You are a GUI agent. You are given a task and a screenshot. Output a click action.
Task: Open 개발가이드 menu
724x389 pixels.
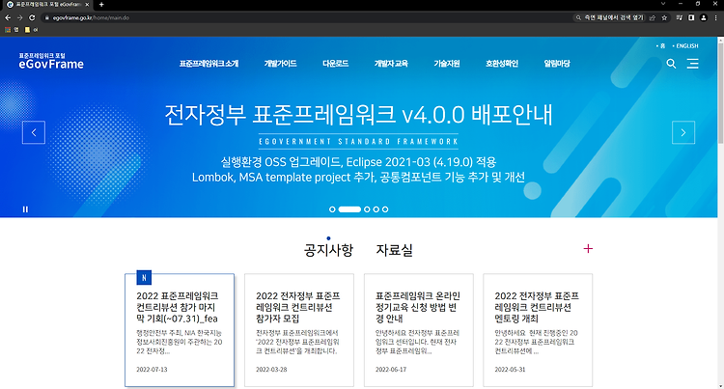(280, 64)
